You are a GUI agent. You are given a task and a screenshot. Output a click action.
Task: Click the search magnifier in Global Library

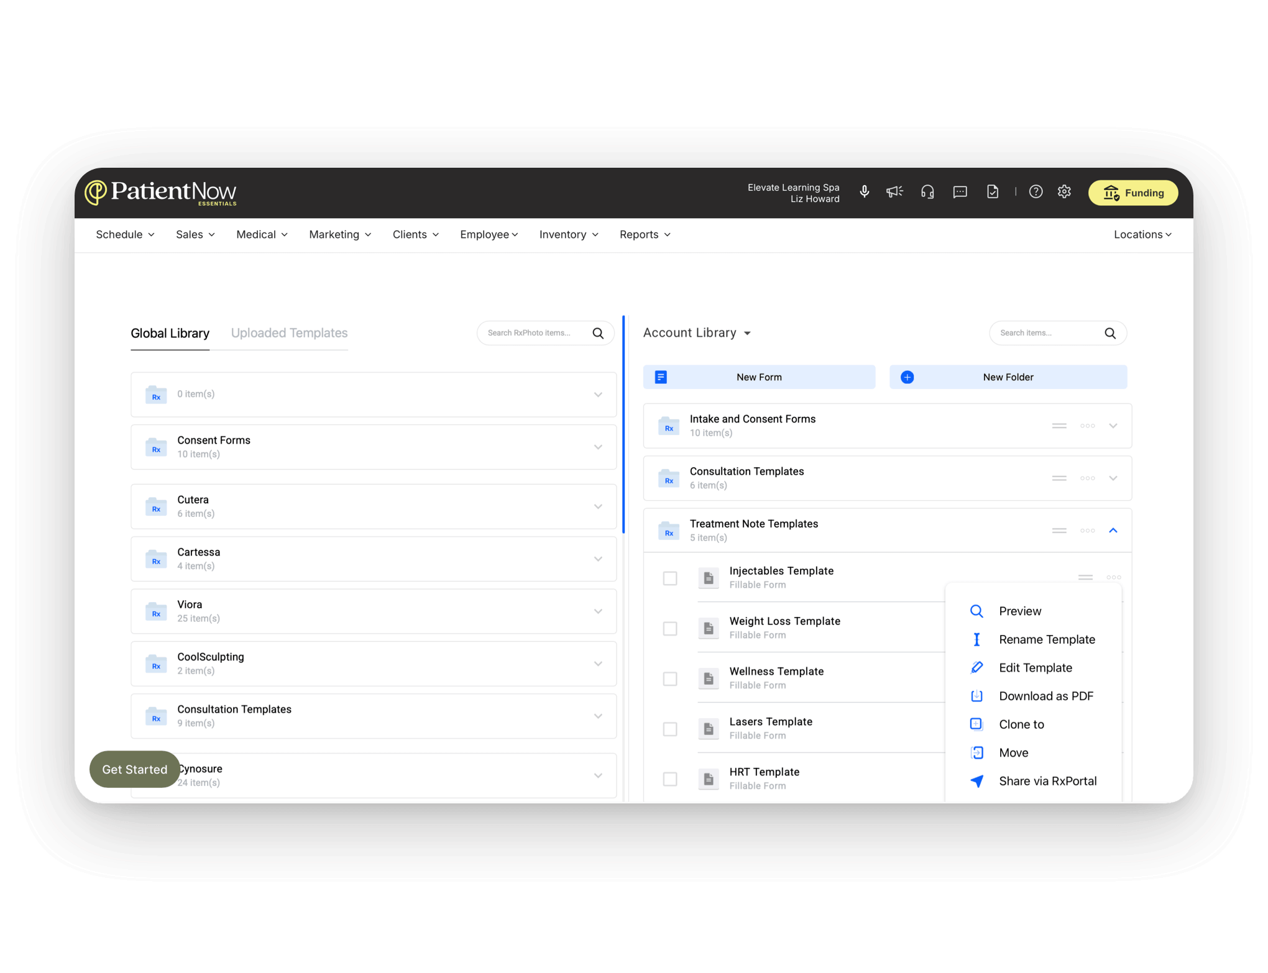point(598,333)
